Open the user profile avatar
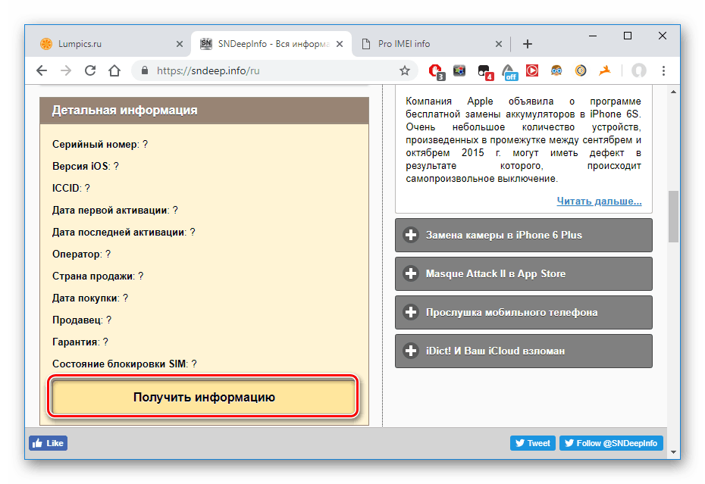Screen dimensions: 705x484 (639, 70)
